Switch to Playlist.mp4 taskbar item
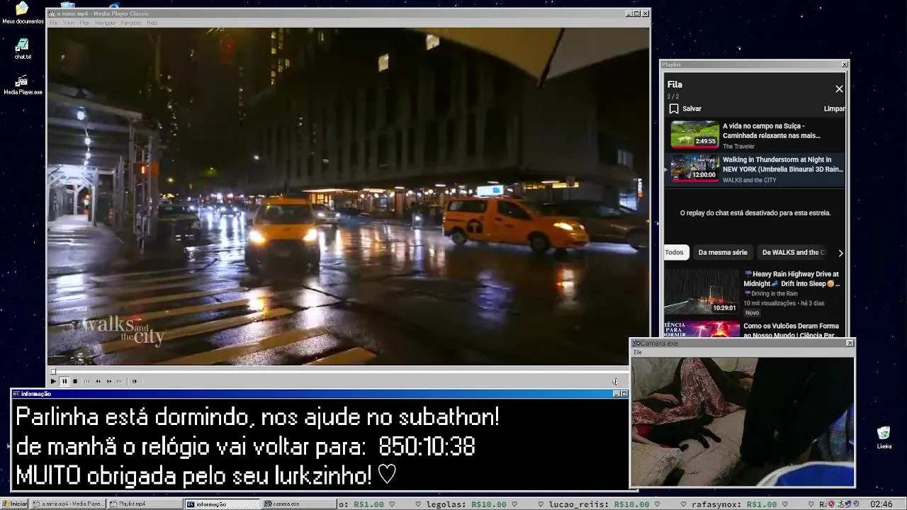This screenshot has width=907, height=510. click(145, 504)
